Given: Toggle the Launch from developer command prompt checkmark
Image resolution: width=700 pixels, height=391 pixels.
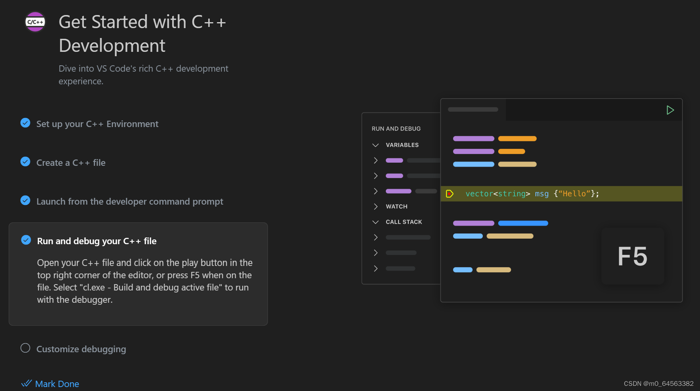Looking at the screenshot, I should click(x=25, y=201).
